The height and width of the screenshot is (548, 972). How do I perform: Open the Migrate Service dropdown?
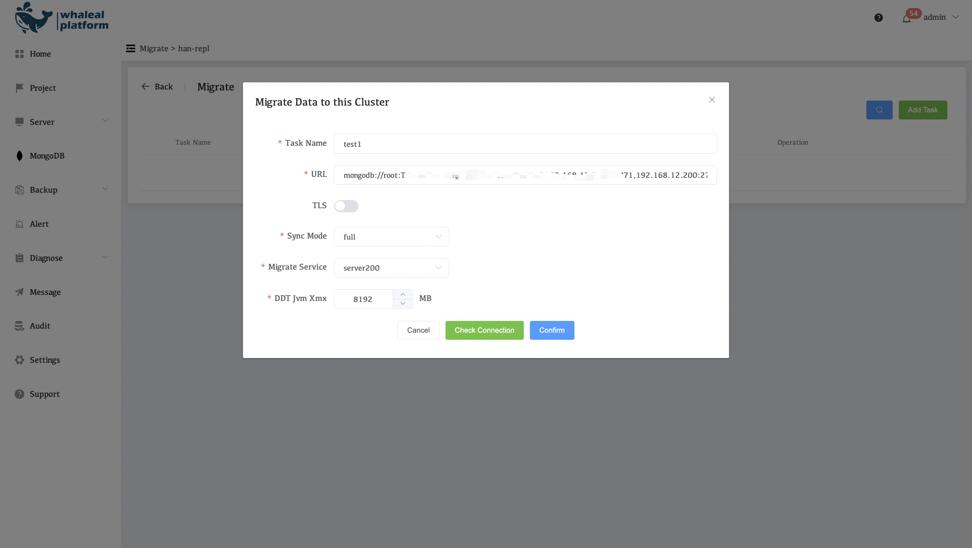pos(391,268)
